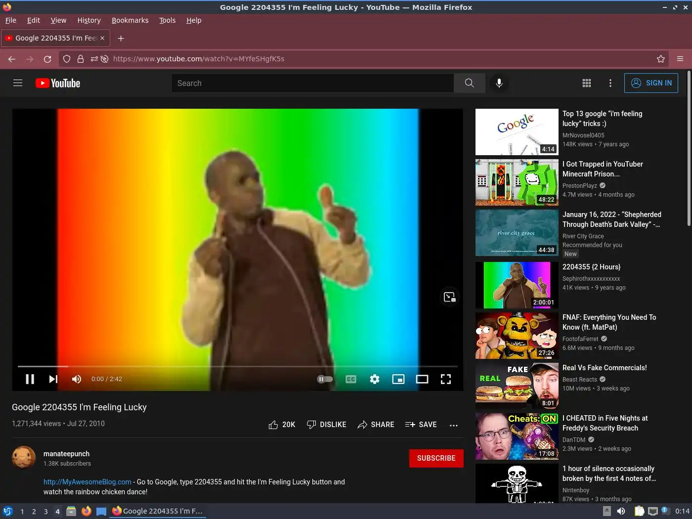Subscribe to manateepunch
The image size is (692, 519).
(x=436, y=458)
